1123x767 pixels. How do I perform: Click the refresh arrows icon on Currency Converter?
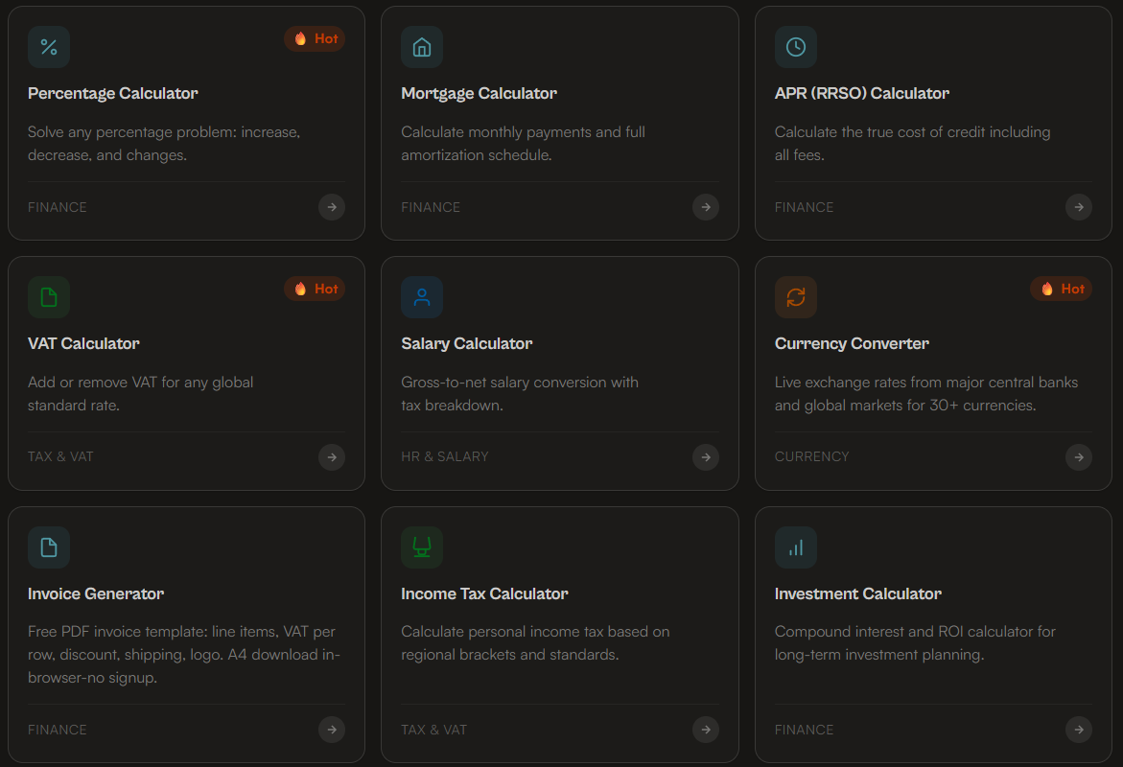[x=796, y=297]
